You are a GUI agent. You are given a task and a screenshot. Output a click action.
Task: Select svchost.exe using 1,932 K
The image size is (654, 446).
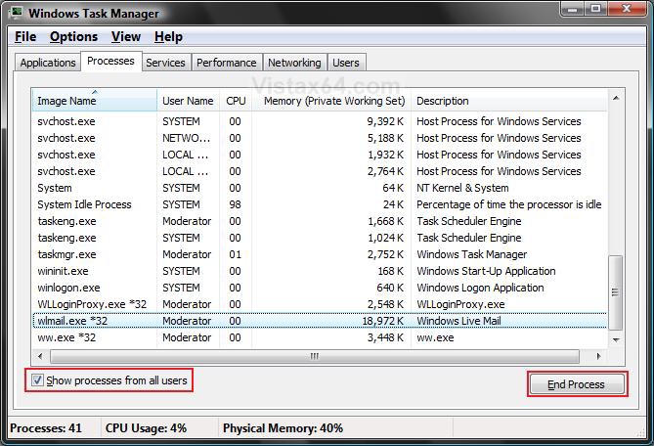tap(320, 155)
